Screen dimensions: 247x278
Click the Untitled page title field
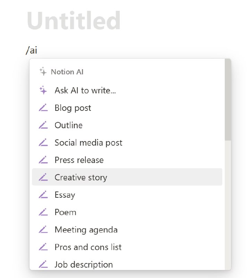point(73,21)
